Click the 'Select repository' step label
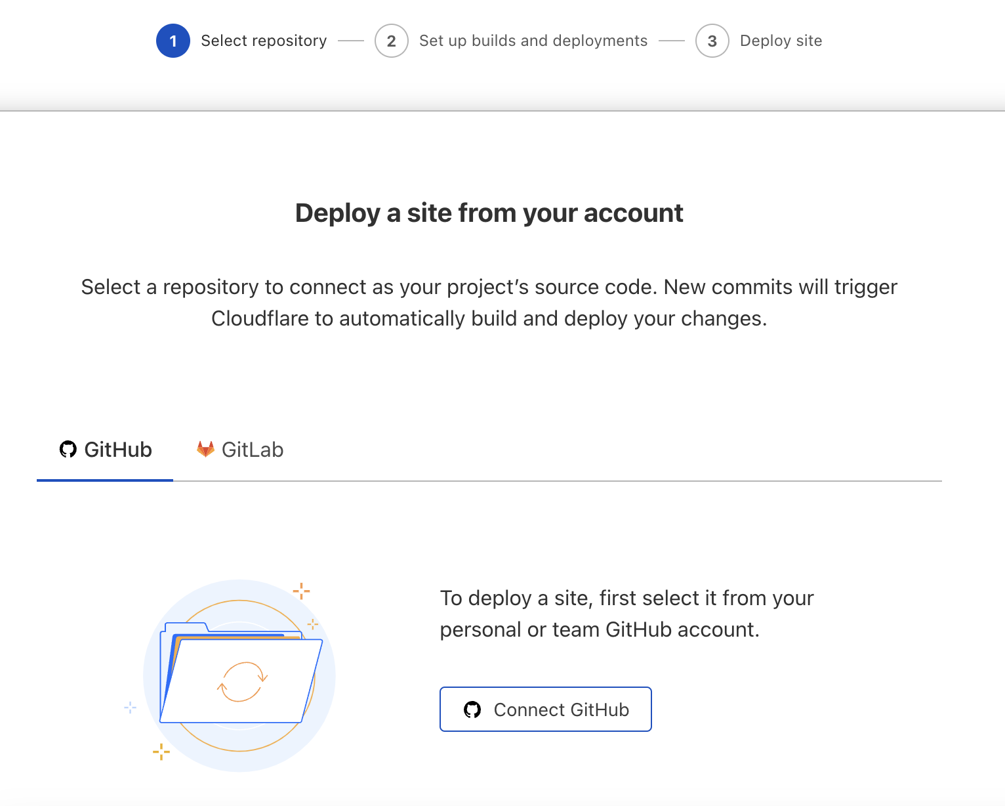Image resolution: width=1005 pixels, height=806 pixels. [x=264, y=41]
